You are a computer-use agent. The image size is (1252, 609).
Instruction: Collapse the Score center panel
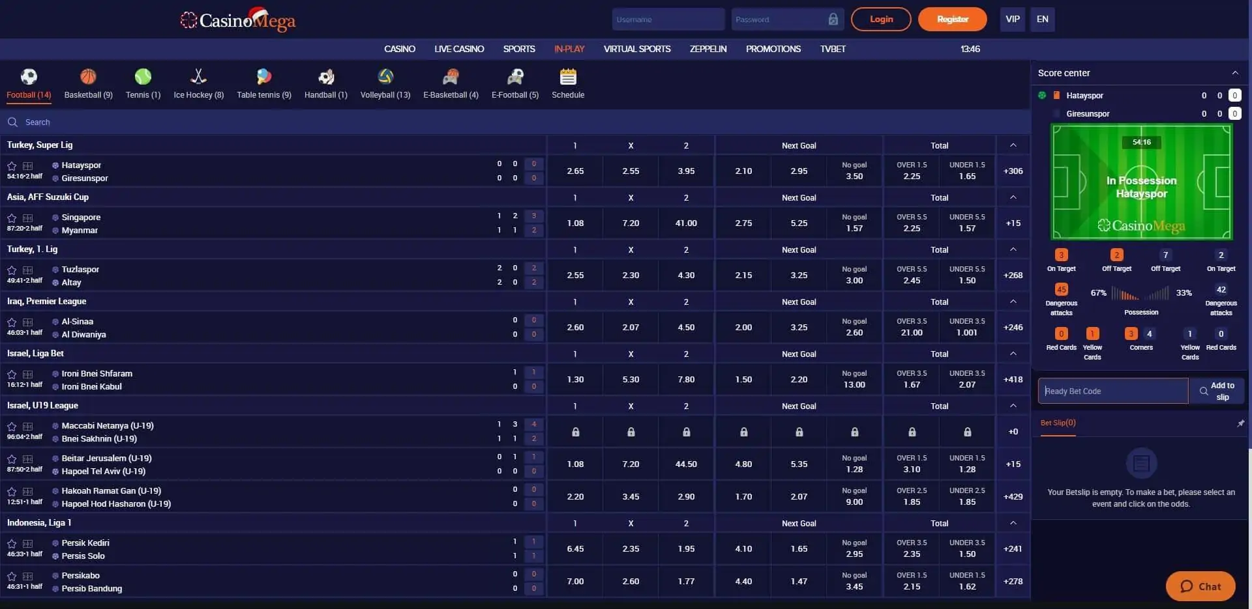(x=1236, y=73)
